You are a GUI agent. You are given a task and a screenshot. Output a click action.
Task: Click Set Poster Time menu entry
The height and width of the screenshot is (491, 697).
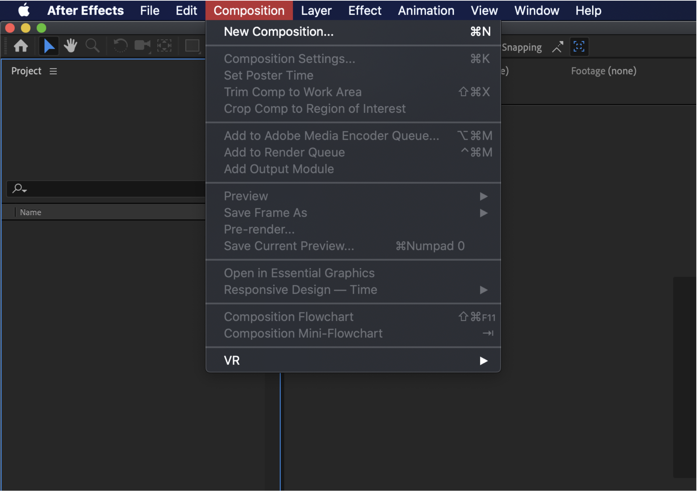(353, 75)
